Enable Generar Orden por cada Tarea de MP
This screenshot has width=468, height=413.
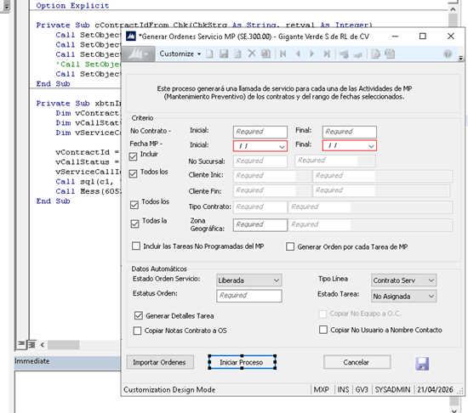(x=290, y=246)
